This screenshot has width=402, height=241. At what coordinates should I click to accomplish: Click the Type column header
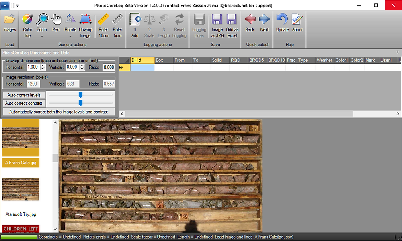[x=306, y=60]
